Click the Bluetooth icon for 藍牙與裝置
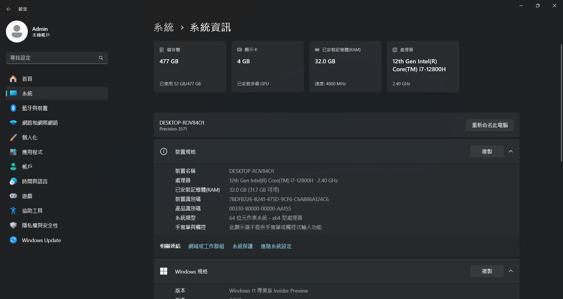 point(13,108)
